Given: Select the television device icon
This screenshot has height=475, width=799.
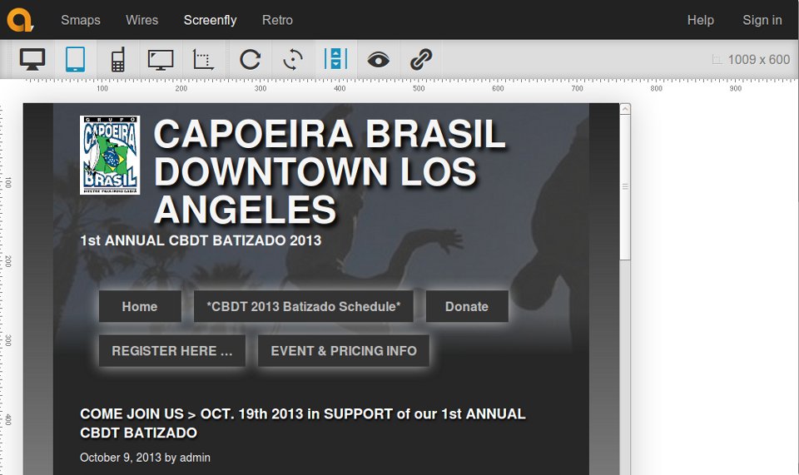Looking at the screenshot, I should (161, 60).
